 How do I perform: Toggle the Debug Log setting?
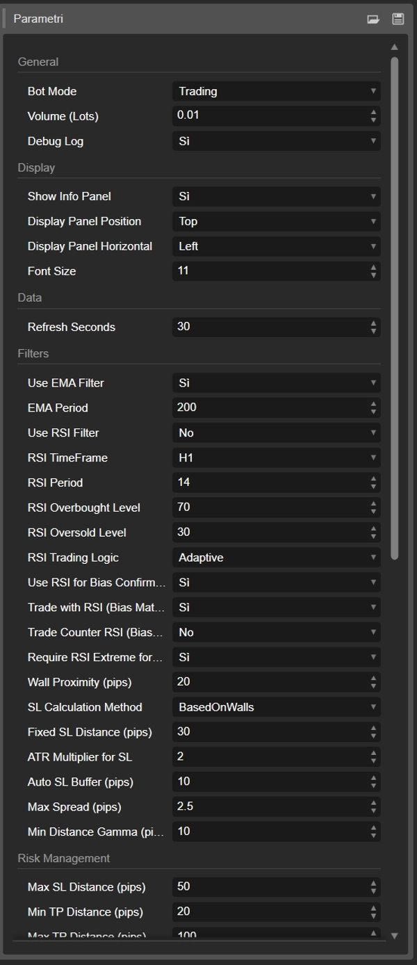coord(276,141)
